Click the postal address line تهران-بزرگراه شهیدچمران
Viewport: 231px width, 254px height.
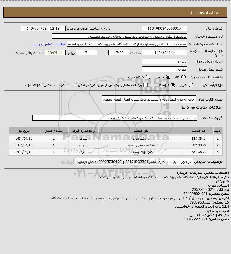(128, 198)
